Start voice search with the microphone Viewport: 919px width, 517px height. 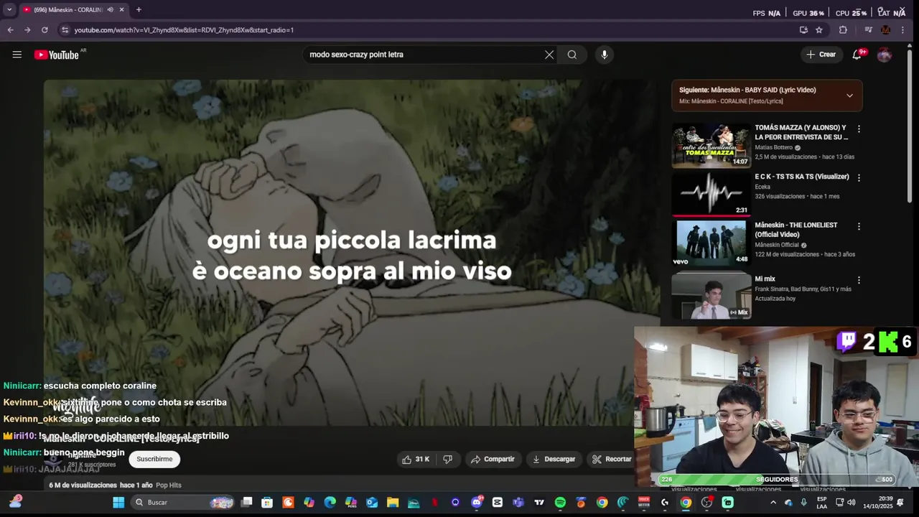point(604,55)
